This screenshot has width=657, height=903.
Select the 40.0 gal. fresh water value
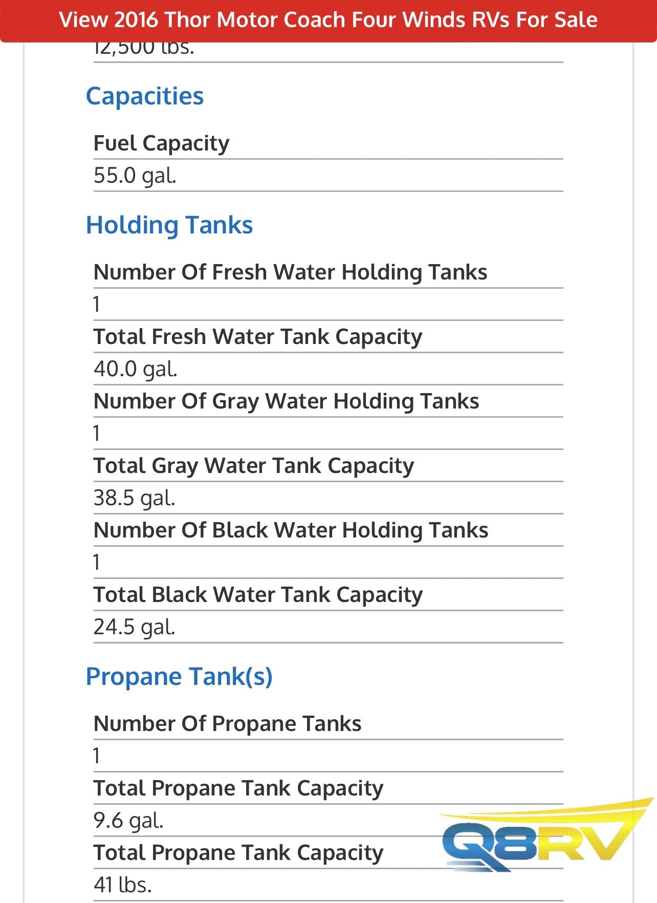(136, 369)
